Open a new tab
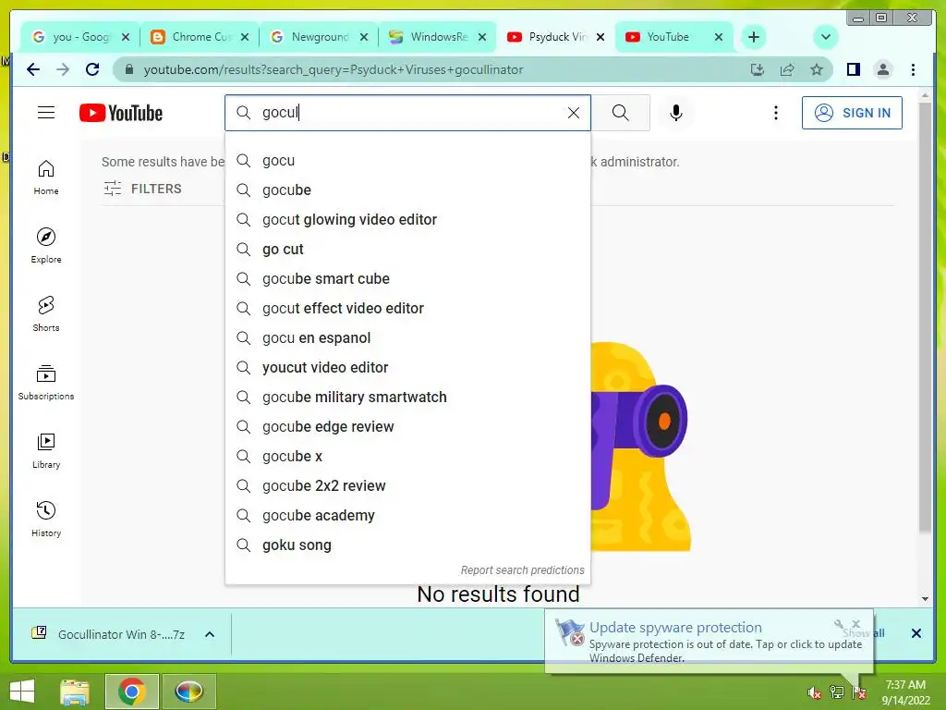The height and width of the screenshot is (710, 946). click(754, 37)
